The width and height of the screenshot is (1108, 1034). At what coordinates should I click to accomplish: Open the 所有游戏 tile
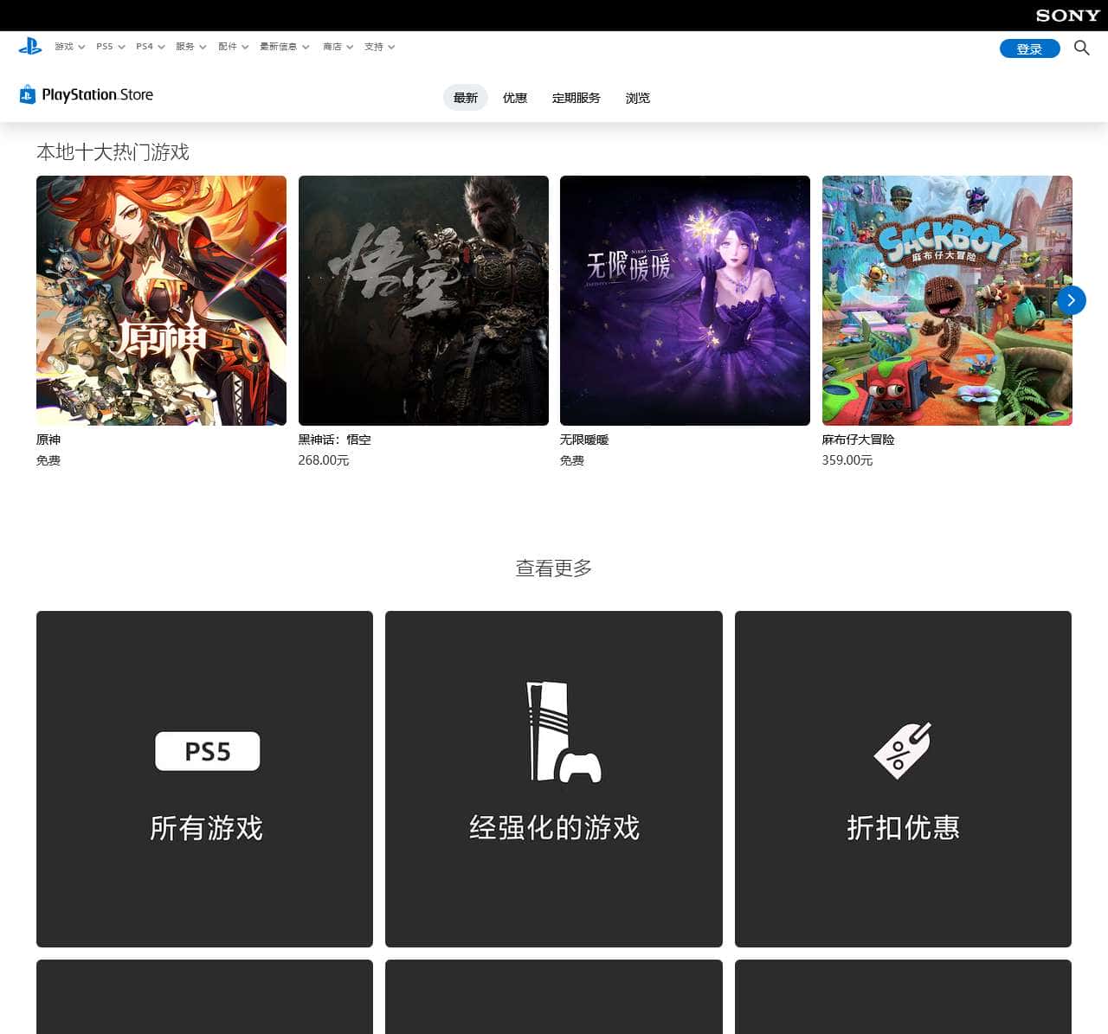[x=204, y=779]
